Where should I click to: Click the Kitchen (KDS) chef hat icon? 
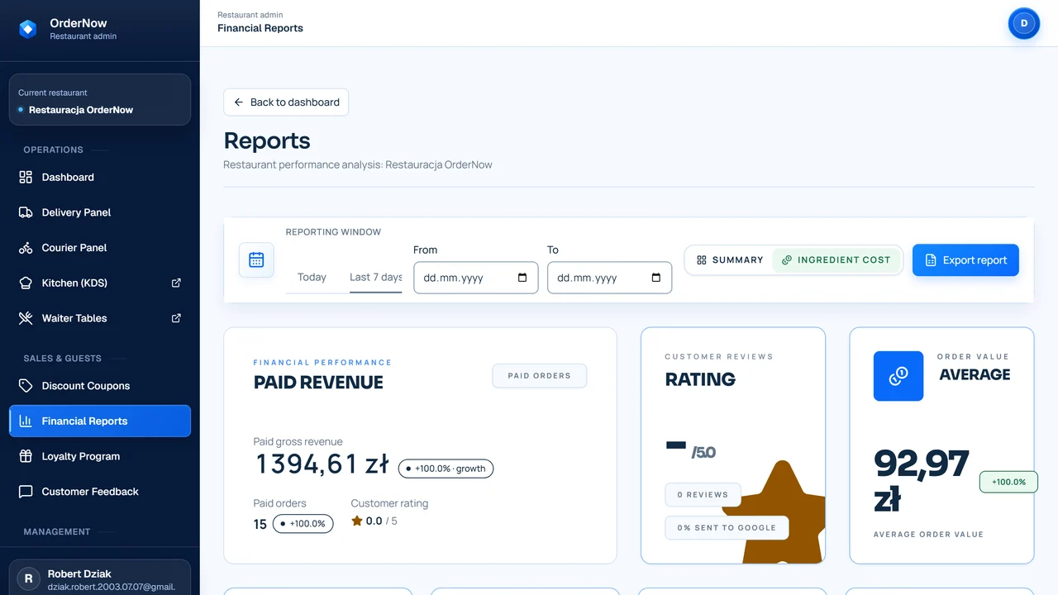click(x=26, y=283)
